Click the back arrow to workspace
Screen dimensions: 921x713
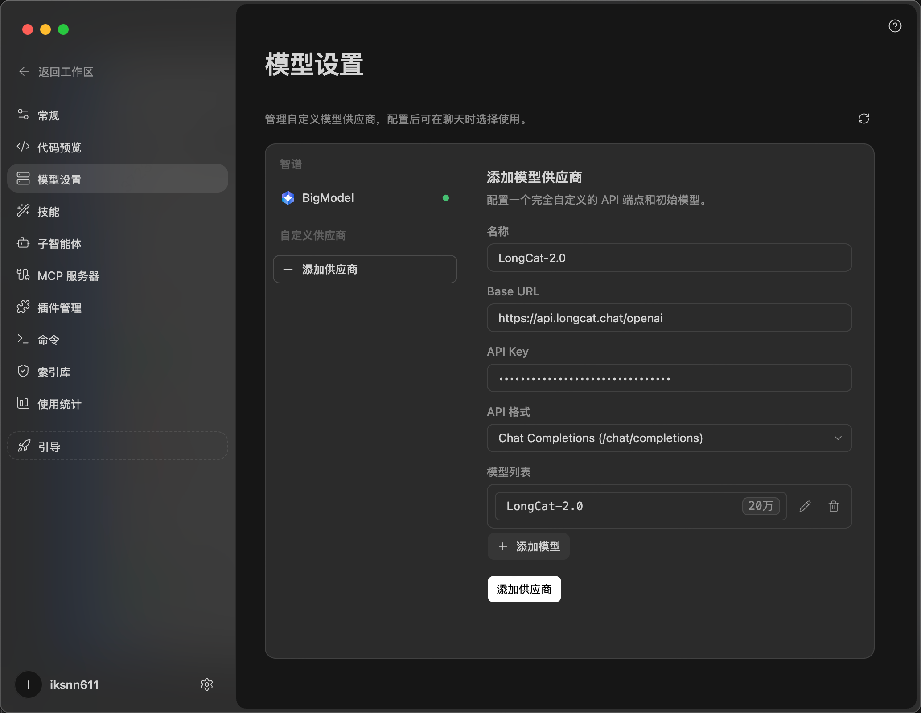(24, 71)
